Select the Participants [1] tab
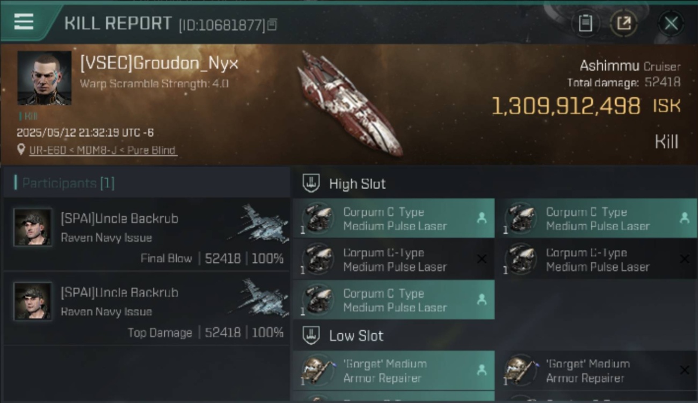Viewport: 698px width, 403px height. pos(64,183)
